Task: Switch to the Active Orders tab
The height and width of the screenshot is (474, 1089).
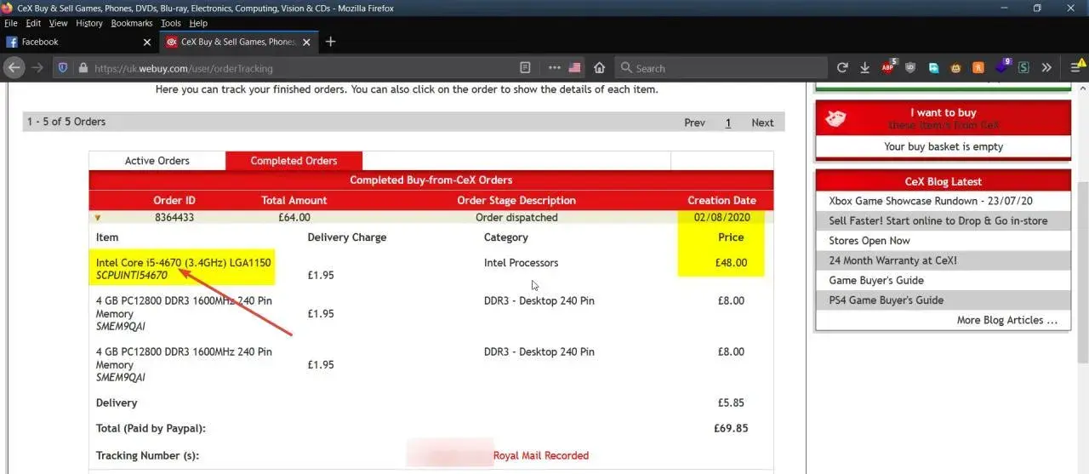Action: click(x=157, y=161)
